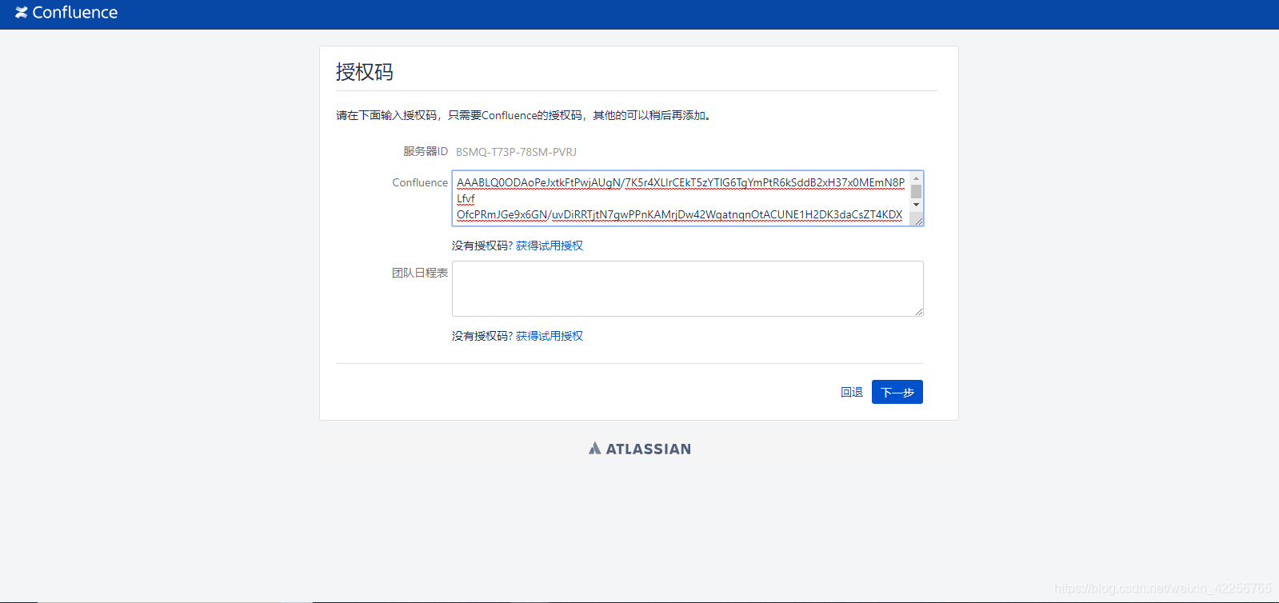The width and height of the screenshot is (1279, 603).
Task: Click the 授权码 page heading
Action: coord(365,72)
